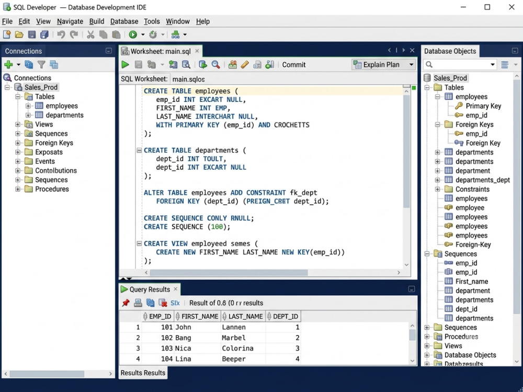Close the Query Results tab
523x392 pixels.
pos(175,289)
